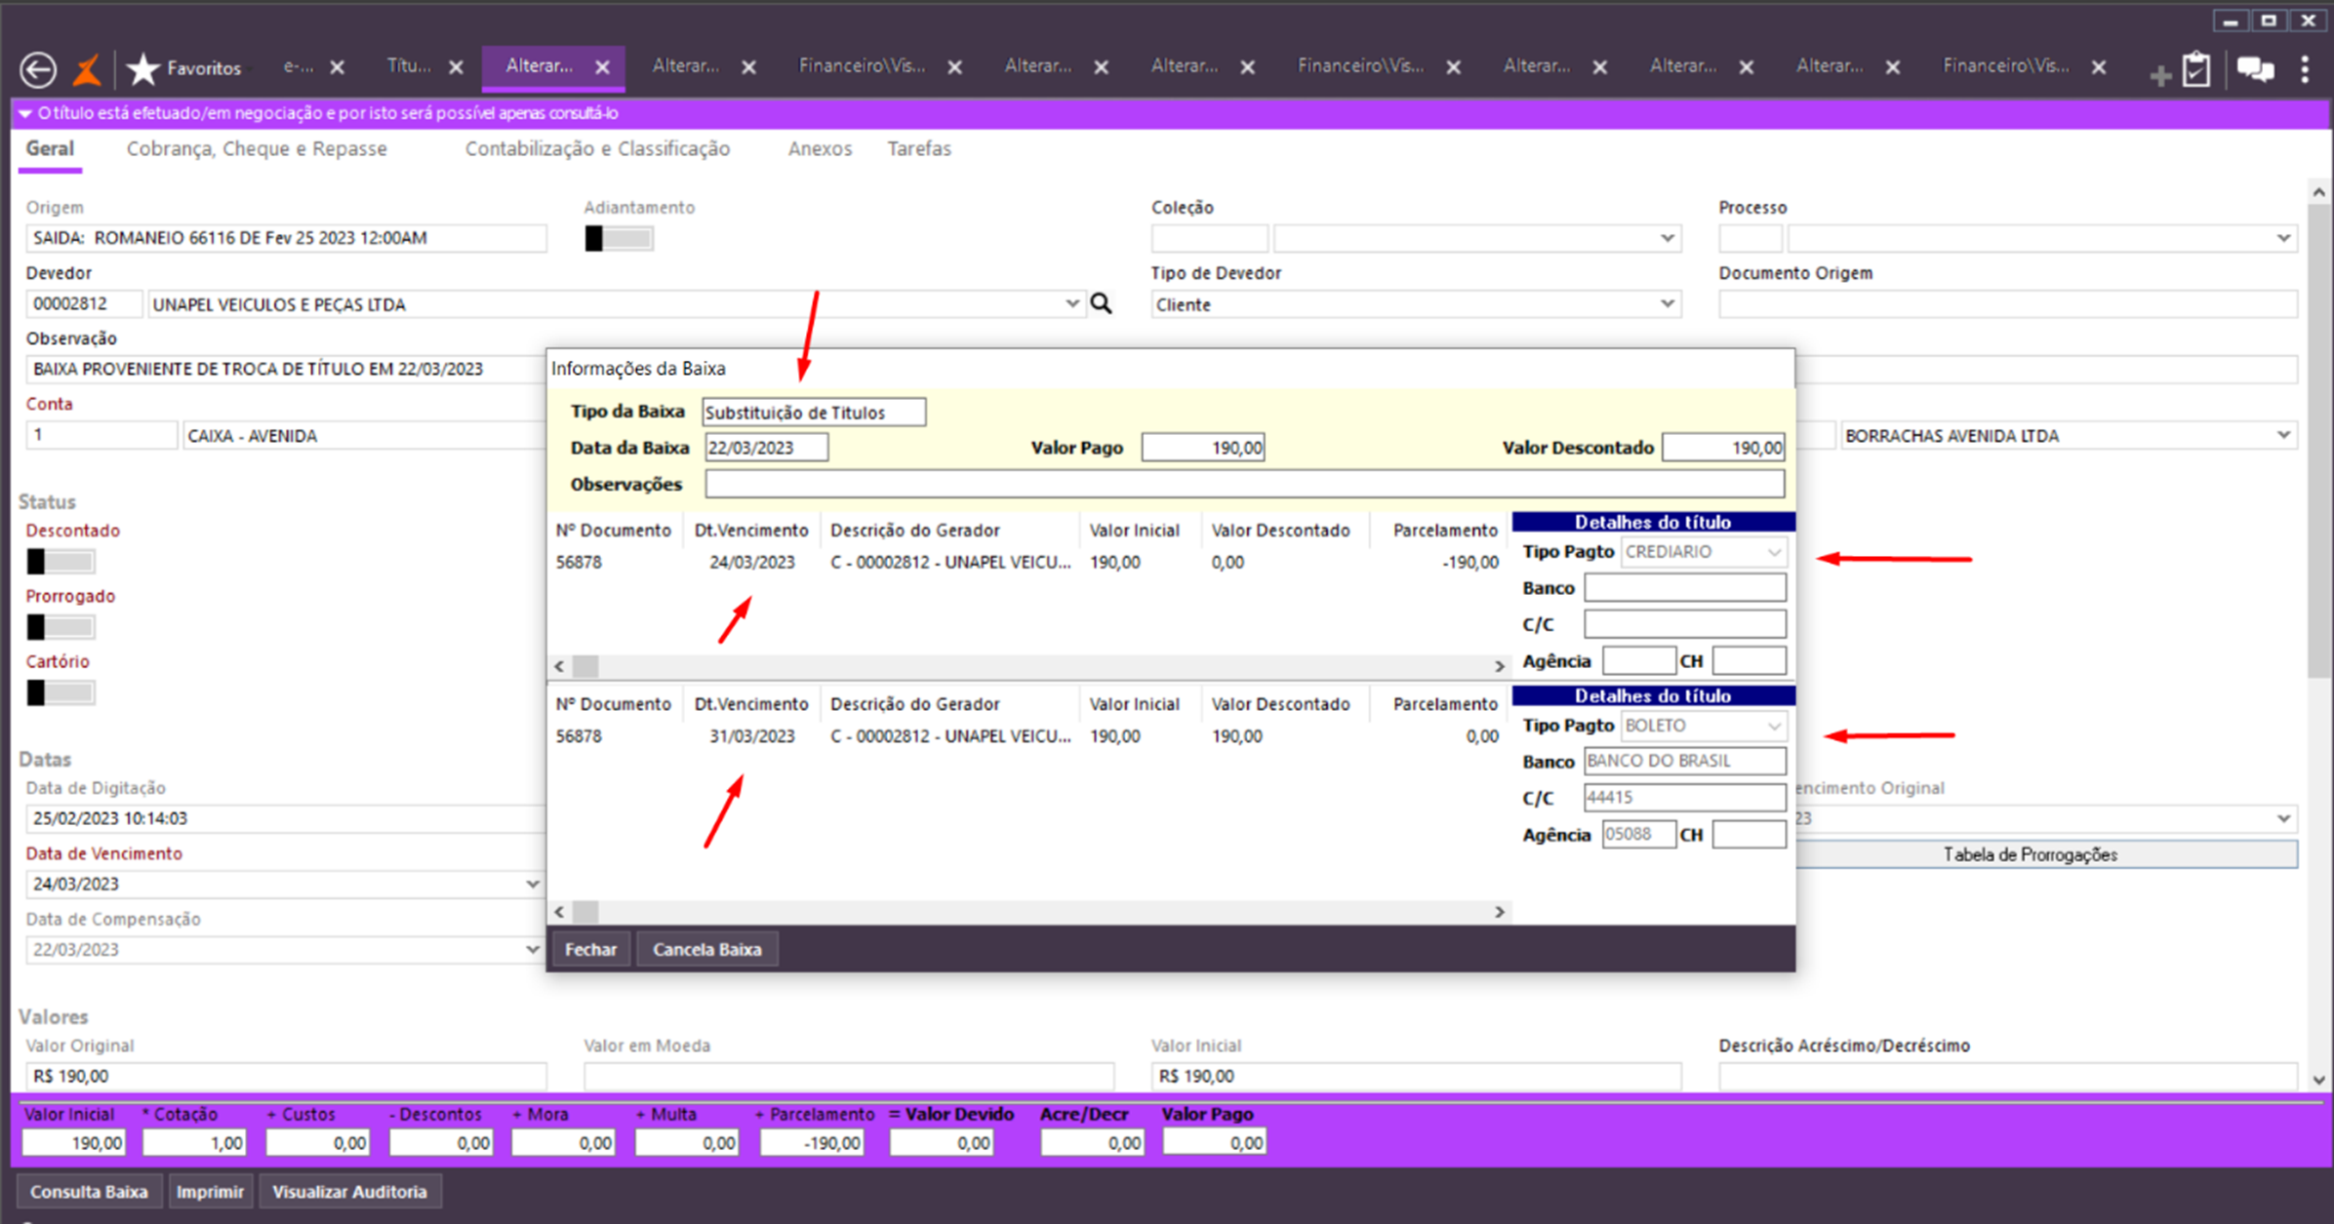
Task: Expand the Tipo de Devedor dropdown
Action: pyautogui.click(x=1668, y=304)
